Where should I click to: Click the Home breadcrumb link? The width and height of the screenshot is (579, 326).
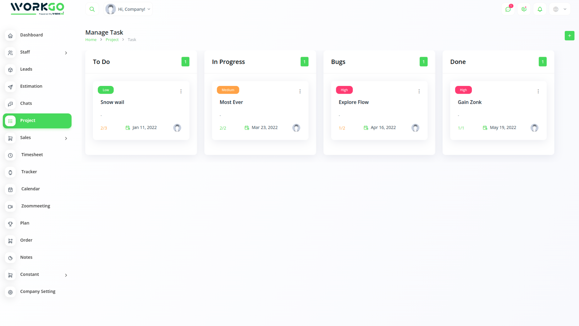(x=91, y=40)
